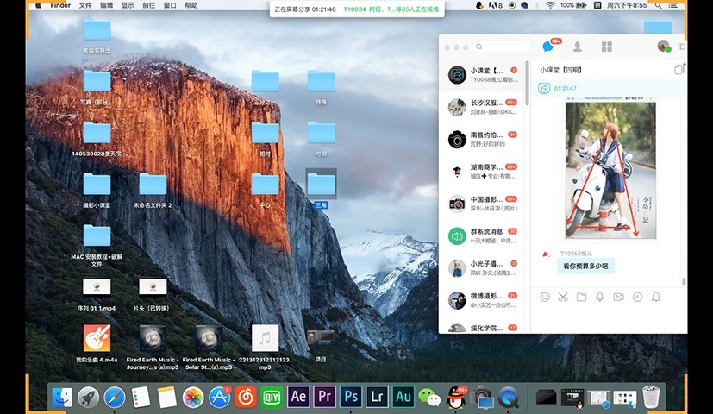The height and width of the screenshot is (414, 713).
Task: Open the QQ contacts tab icon
Action: click(578, 47)
